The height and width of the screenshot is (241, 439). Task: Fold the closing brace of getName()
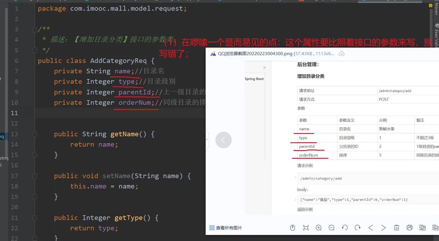[35, 155]
